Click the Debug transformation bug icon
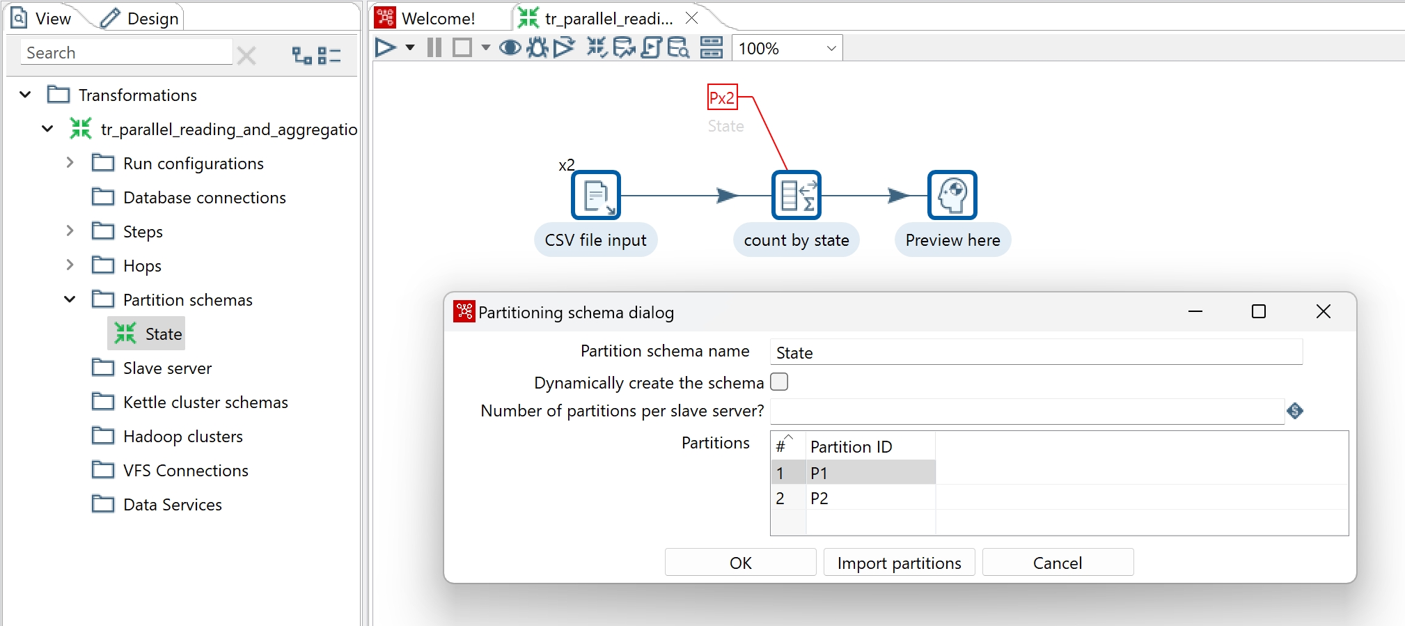The width and height of the screenshot is (1405, 626). (x=537, y=48)
